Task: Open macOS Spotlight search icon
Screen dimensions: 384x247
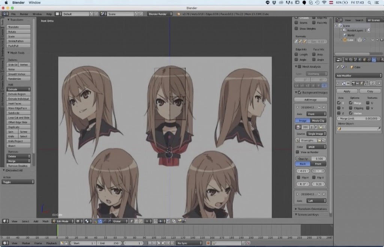Action: tap(369, 3)
